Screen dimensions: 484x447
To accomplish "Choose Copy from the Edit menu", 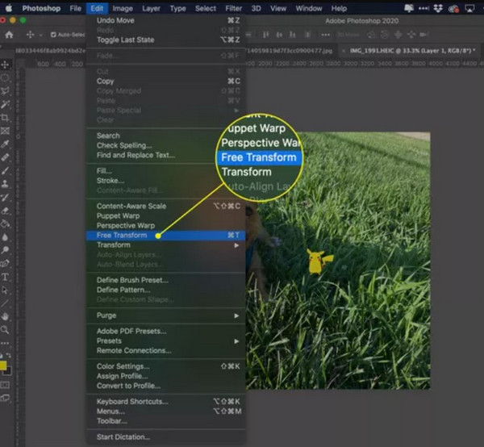I will (166, 81).
